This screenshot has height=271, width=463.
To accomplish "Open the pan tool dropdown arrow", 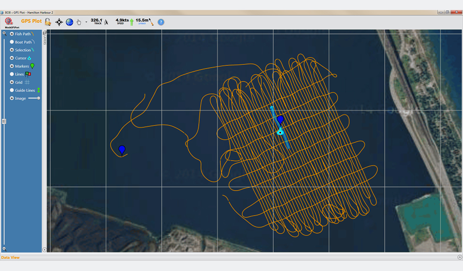I will [x=86, y=22].
